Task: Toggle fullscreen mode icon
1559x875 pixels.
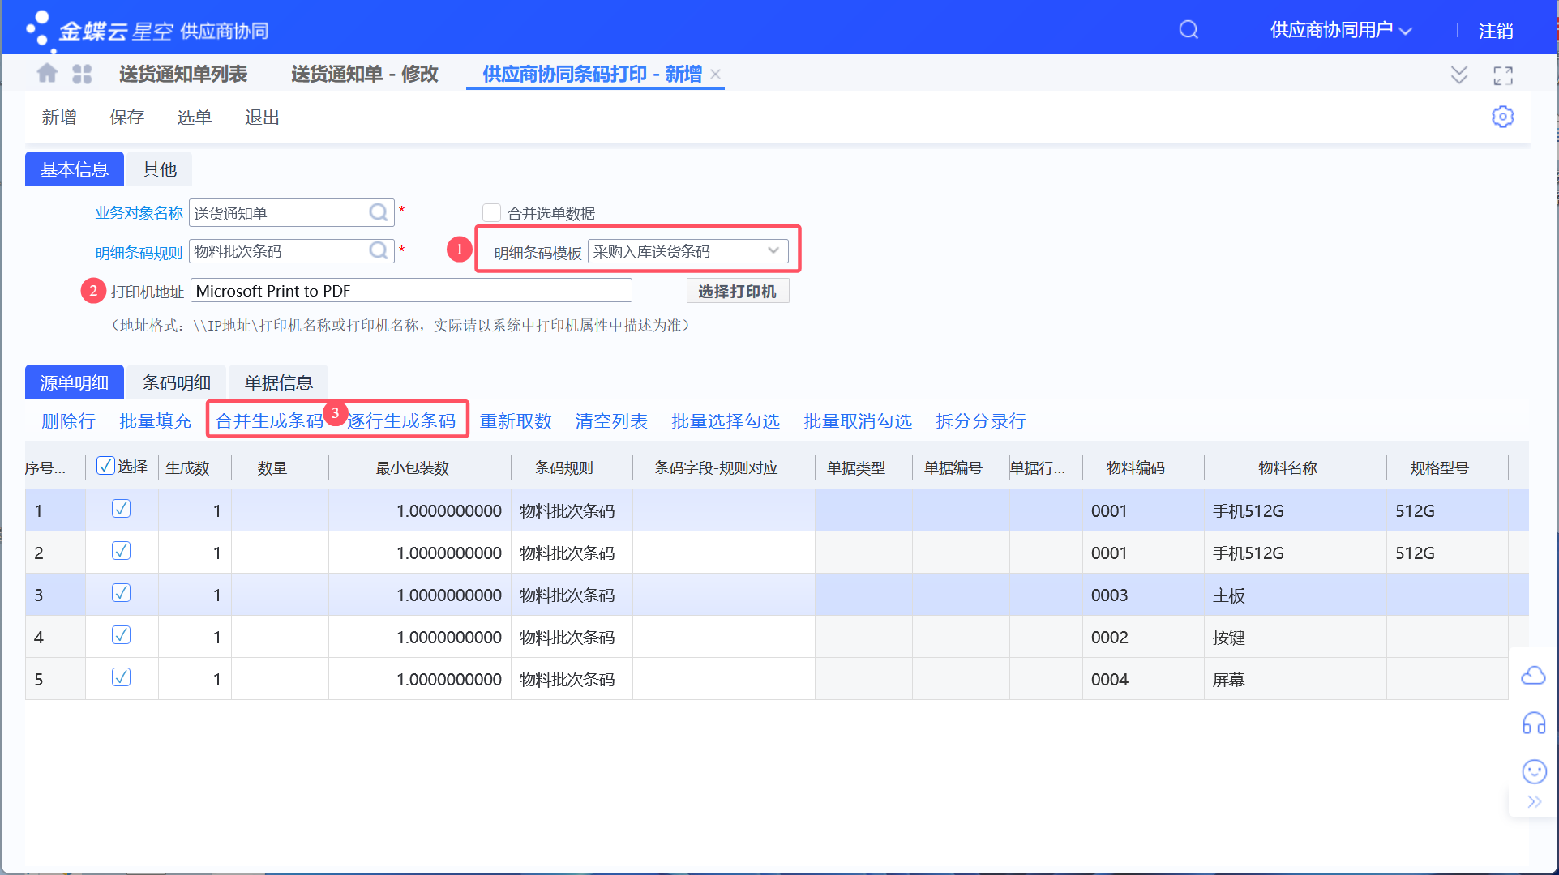Action: point(1503,75)
